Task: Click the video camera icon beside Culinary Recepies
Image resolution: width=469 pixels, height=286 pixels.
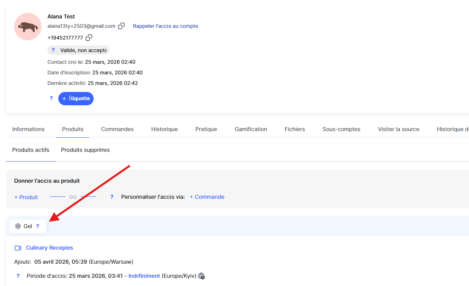Action: (18, 248)
